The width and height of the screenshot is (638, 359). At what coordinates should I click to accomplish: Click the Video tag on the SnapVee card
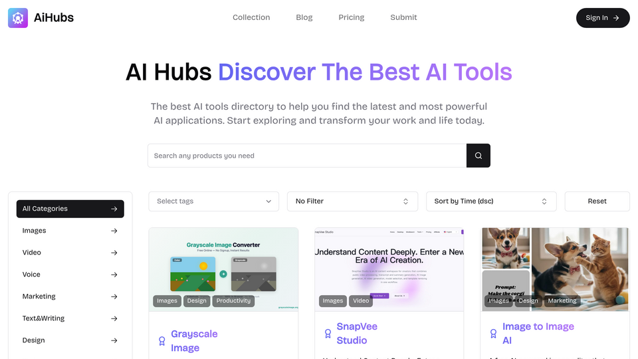point(361,300)
